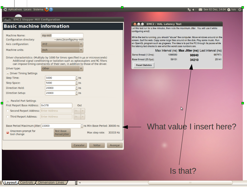Switch to the Dimension Lines tab
The image size is (247, 187).
coord(51,183)
